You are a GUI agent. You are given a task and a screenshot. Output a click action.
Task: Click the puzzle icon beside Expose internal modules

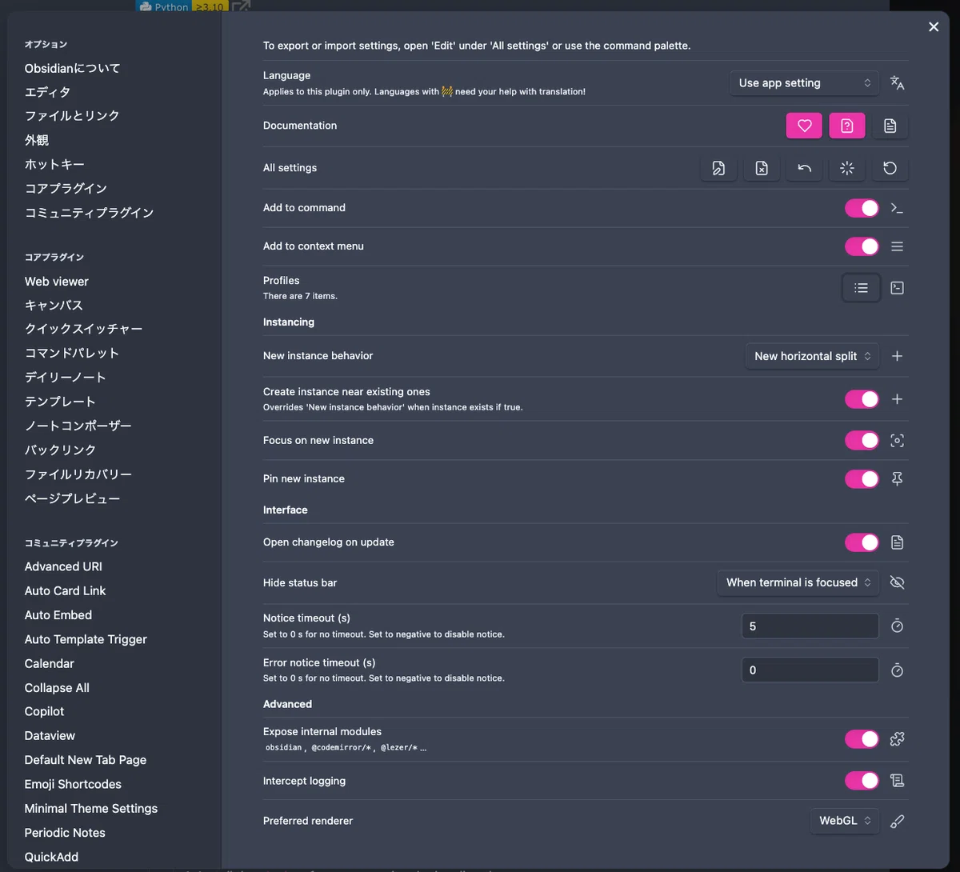pyautogui.click(x=898, y=739)
